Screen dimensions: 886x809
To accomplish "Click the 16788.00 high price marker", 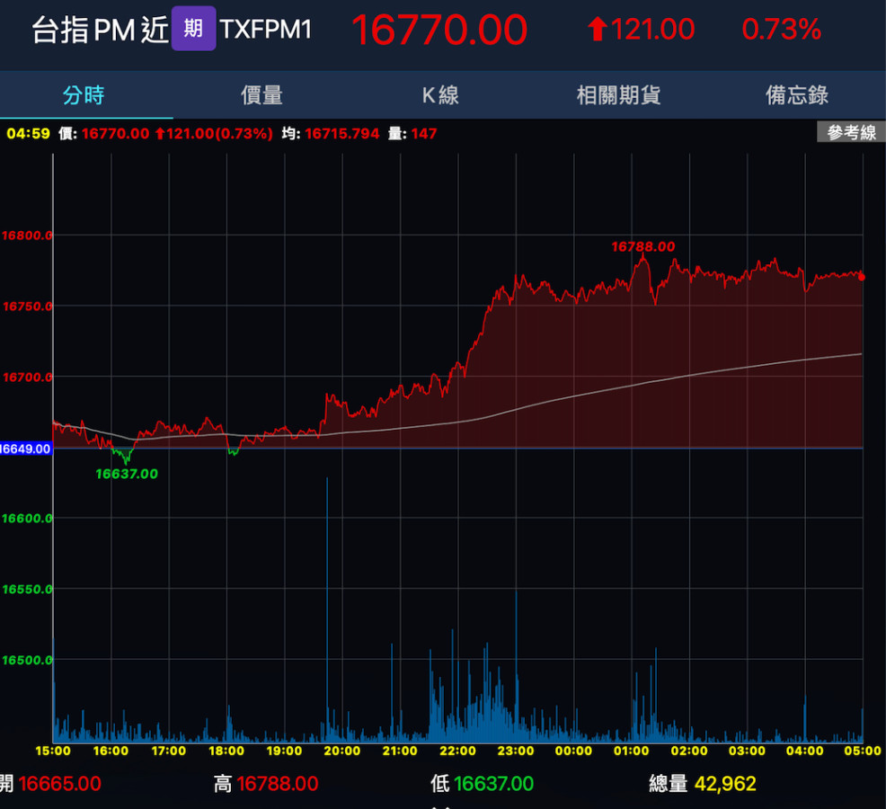I will [x=642, y=246].
